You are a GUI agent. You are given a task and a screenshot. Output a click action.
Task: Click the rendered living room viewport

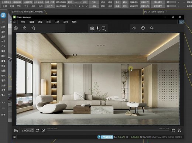pyautogui.click(x=98, y=79)
